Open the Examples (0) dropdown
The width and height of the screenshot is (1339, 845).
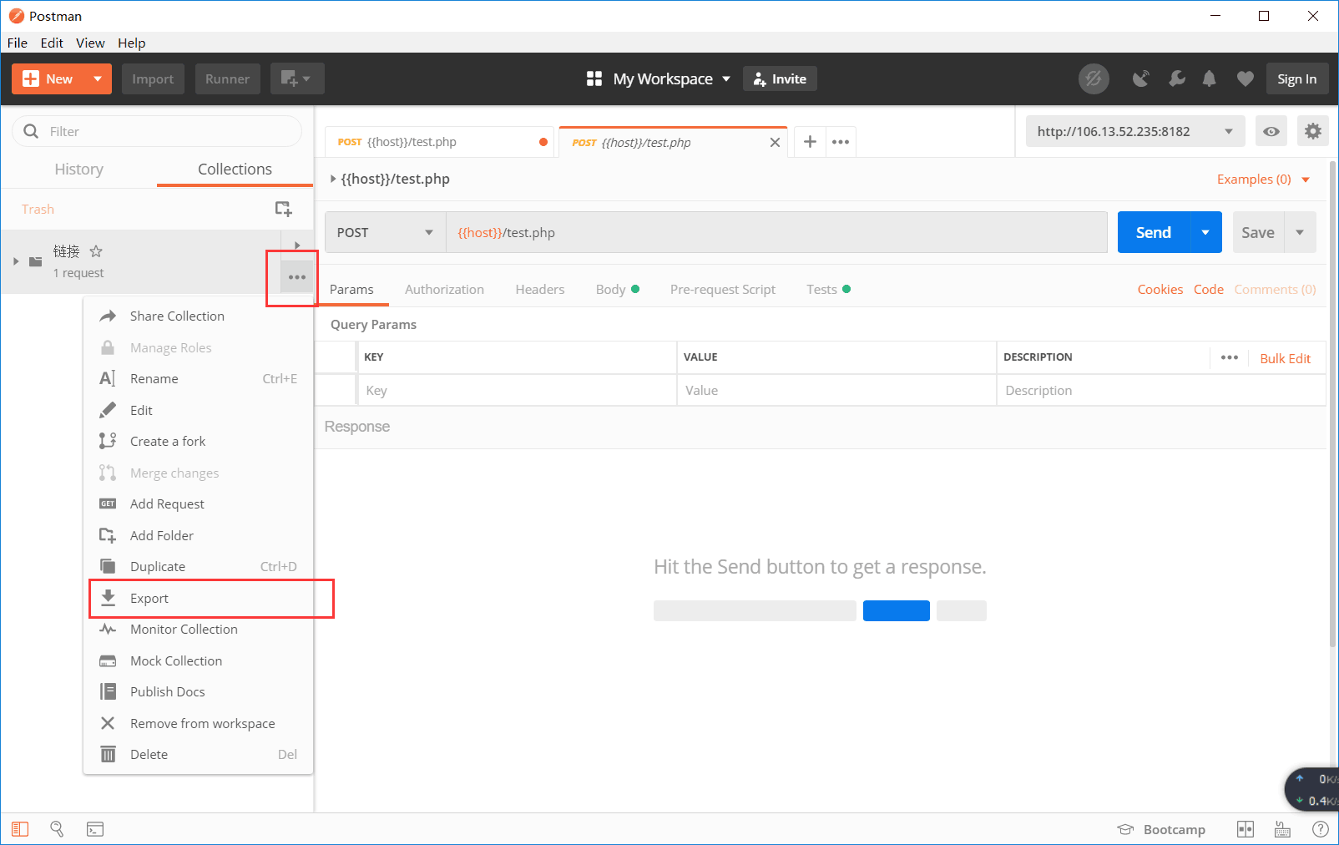pos(1263,179)
